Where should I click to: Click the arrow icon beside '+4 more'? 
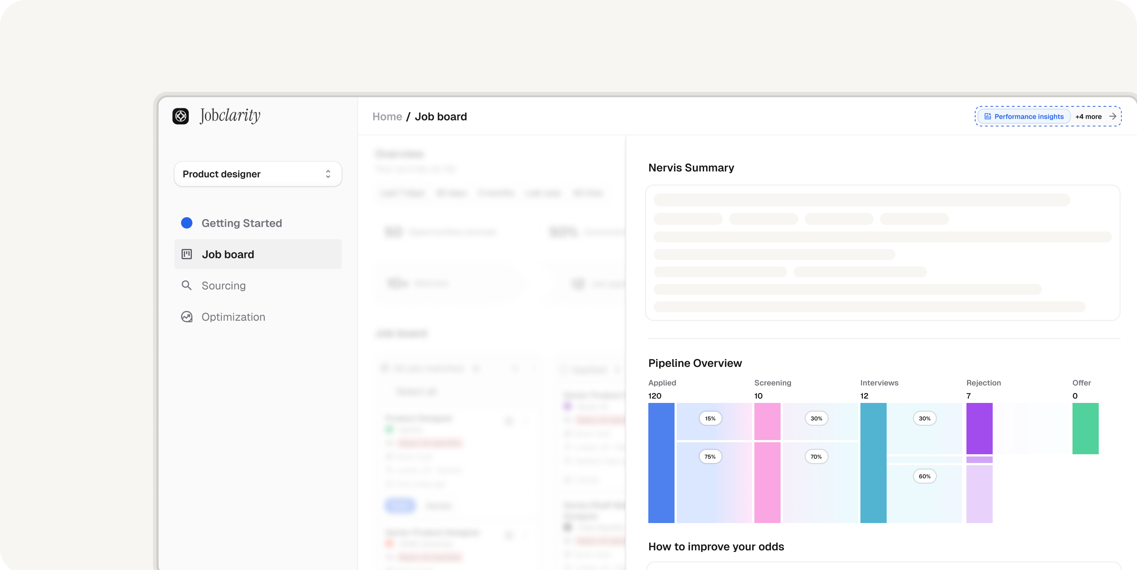[1113, 116]
